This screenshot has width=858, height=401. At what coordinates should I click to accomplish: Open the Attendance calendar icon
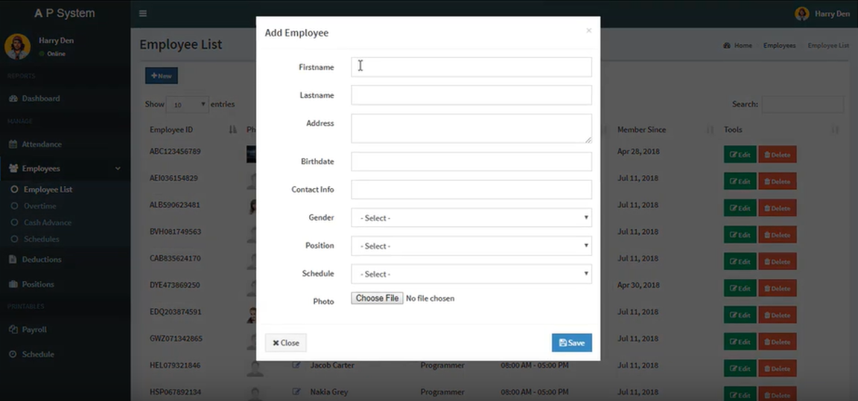pos(13,145)
